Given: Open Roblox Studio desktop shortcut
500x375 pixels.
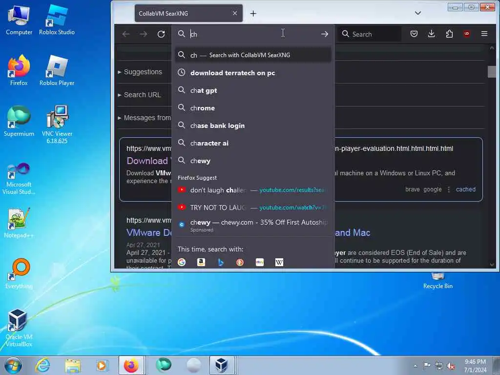Looking at the screenshot, I should tap(57, 20).
